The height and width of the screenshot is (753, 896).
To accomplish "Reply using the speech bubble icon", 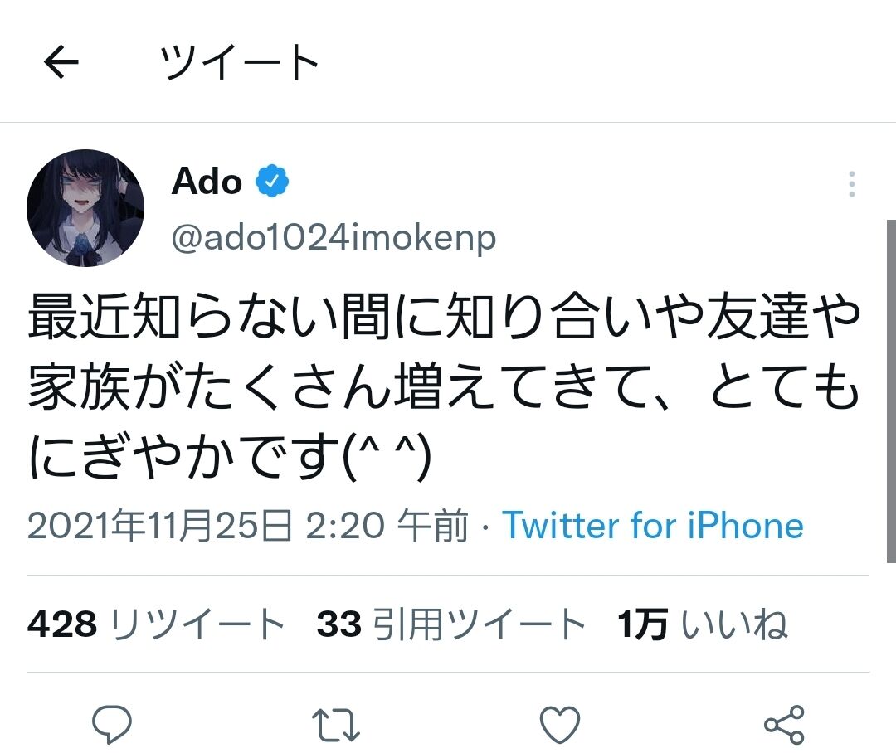I will (x=111, y=725).
